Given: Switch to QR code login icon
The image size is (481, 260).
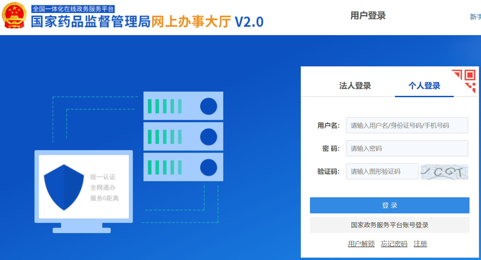Looking at the screenshot, I should point(463,81).
